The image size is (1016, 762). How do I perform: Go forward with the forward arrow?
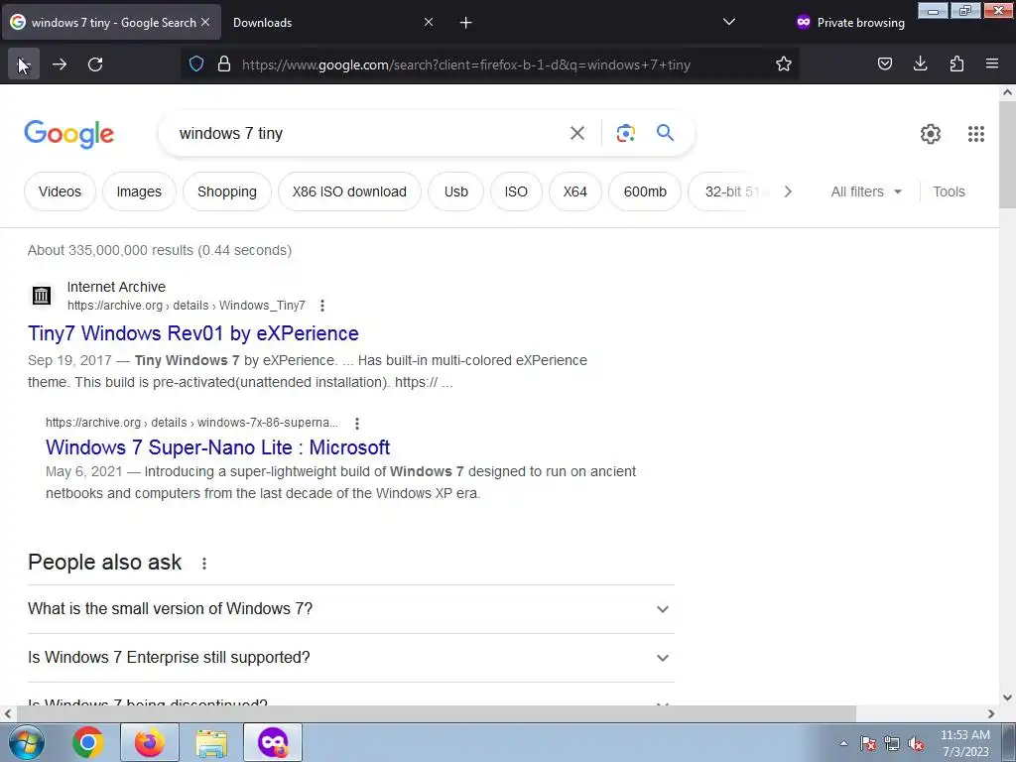(x=60, y=64)
